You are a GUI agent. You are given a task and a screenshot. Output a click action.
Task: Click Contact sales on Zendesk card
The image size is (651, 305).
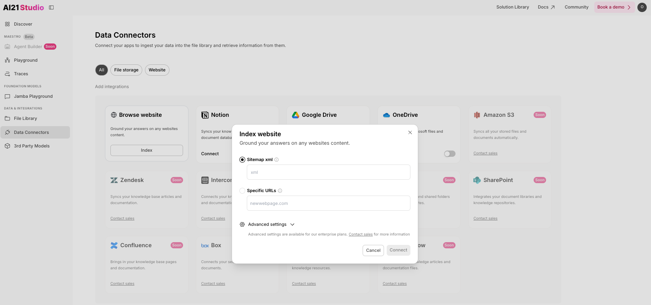(x=122, y=218)
